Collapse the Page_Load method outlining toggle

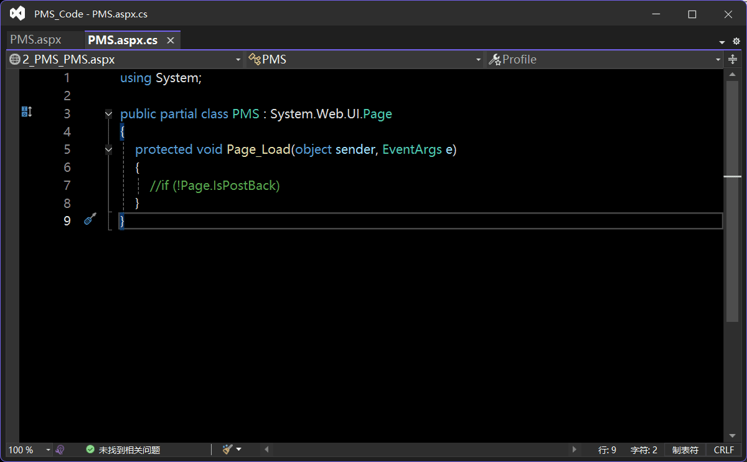point(109,149)
